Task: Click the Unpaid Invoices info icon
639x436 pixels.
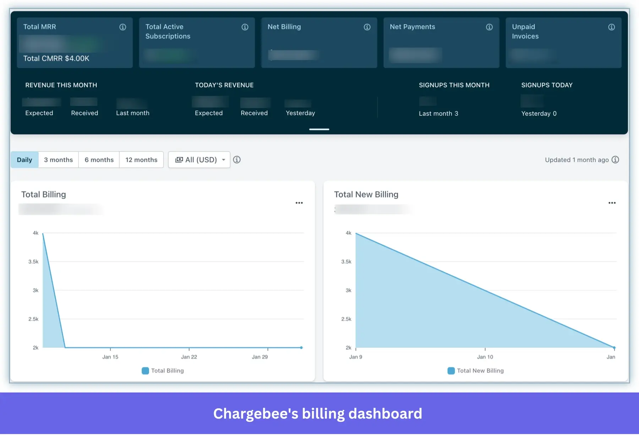Action: point(611,27)
